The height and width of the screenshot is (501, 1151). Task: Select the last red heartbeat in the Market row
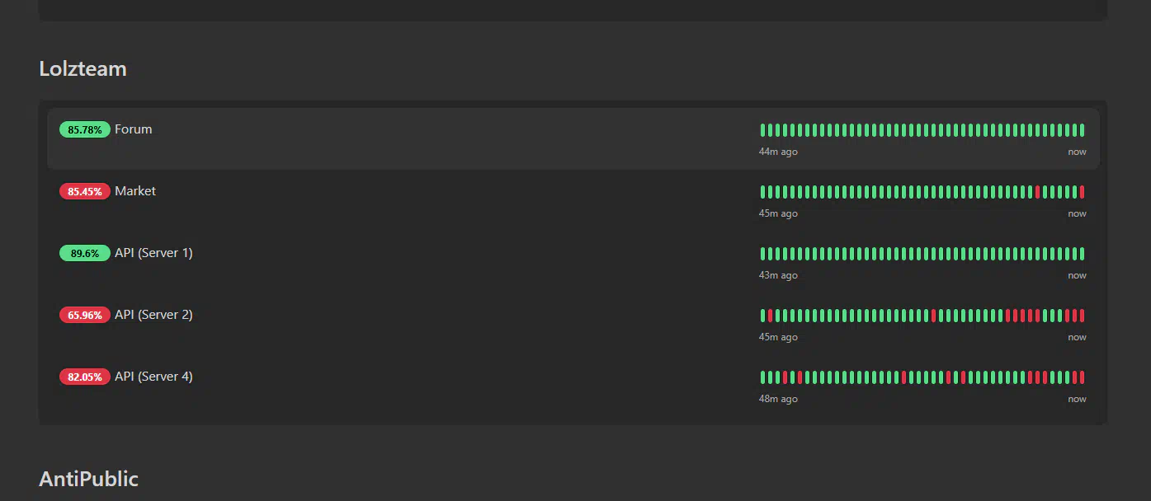coord(1082,192)
